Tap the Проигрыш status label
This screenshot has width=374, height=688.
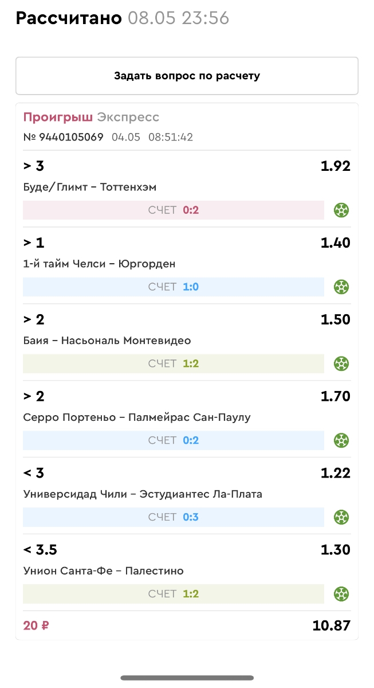tap(57, 118)
